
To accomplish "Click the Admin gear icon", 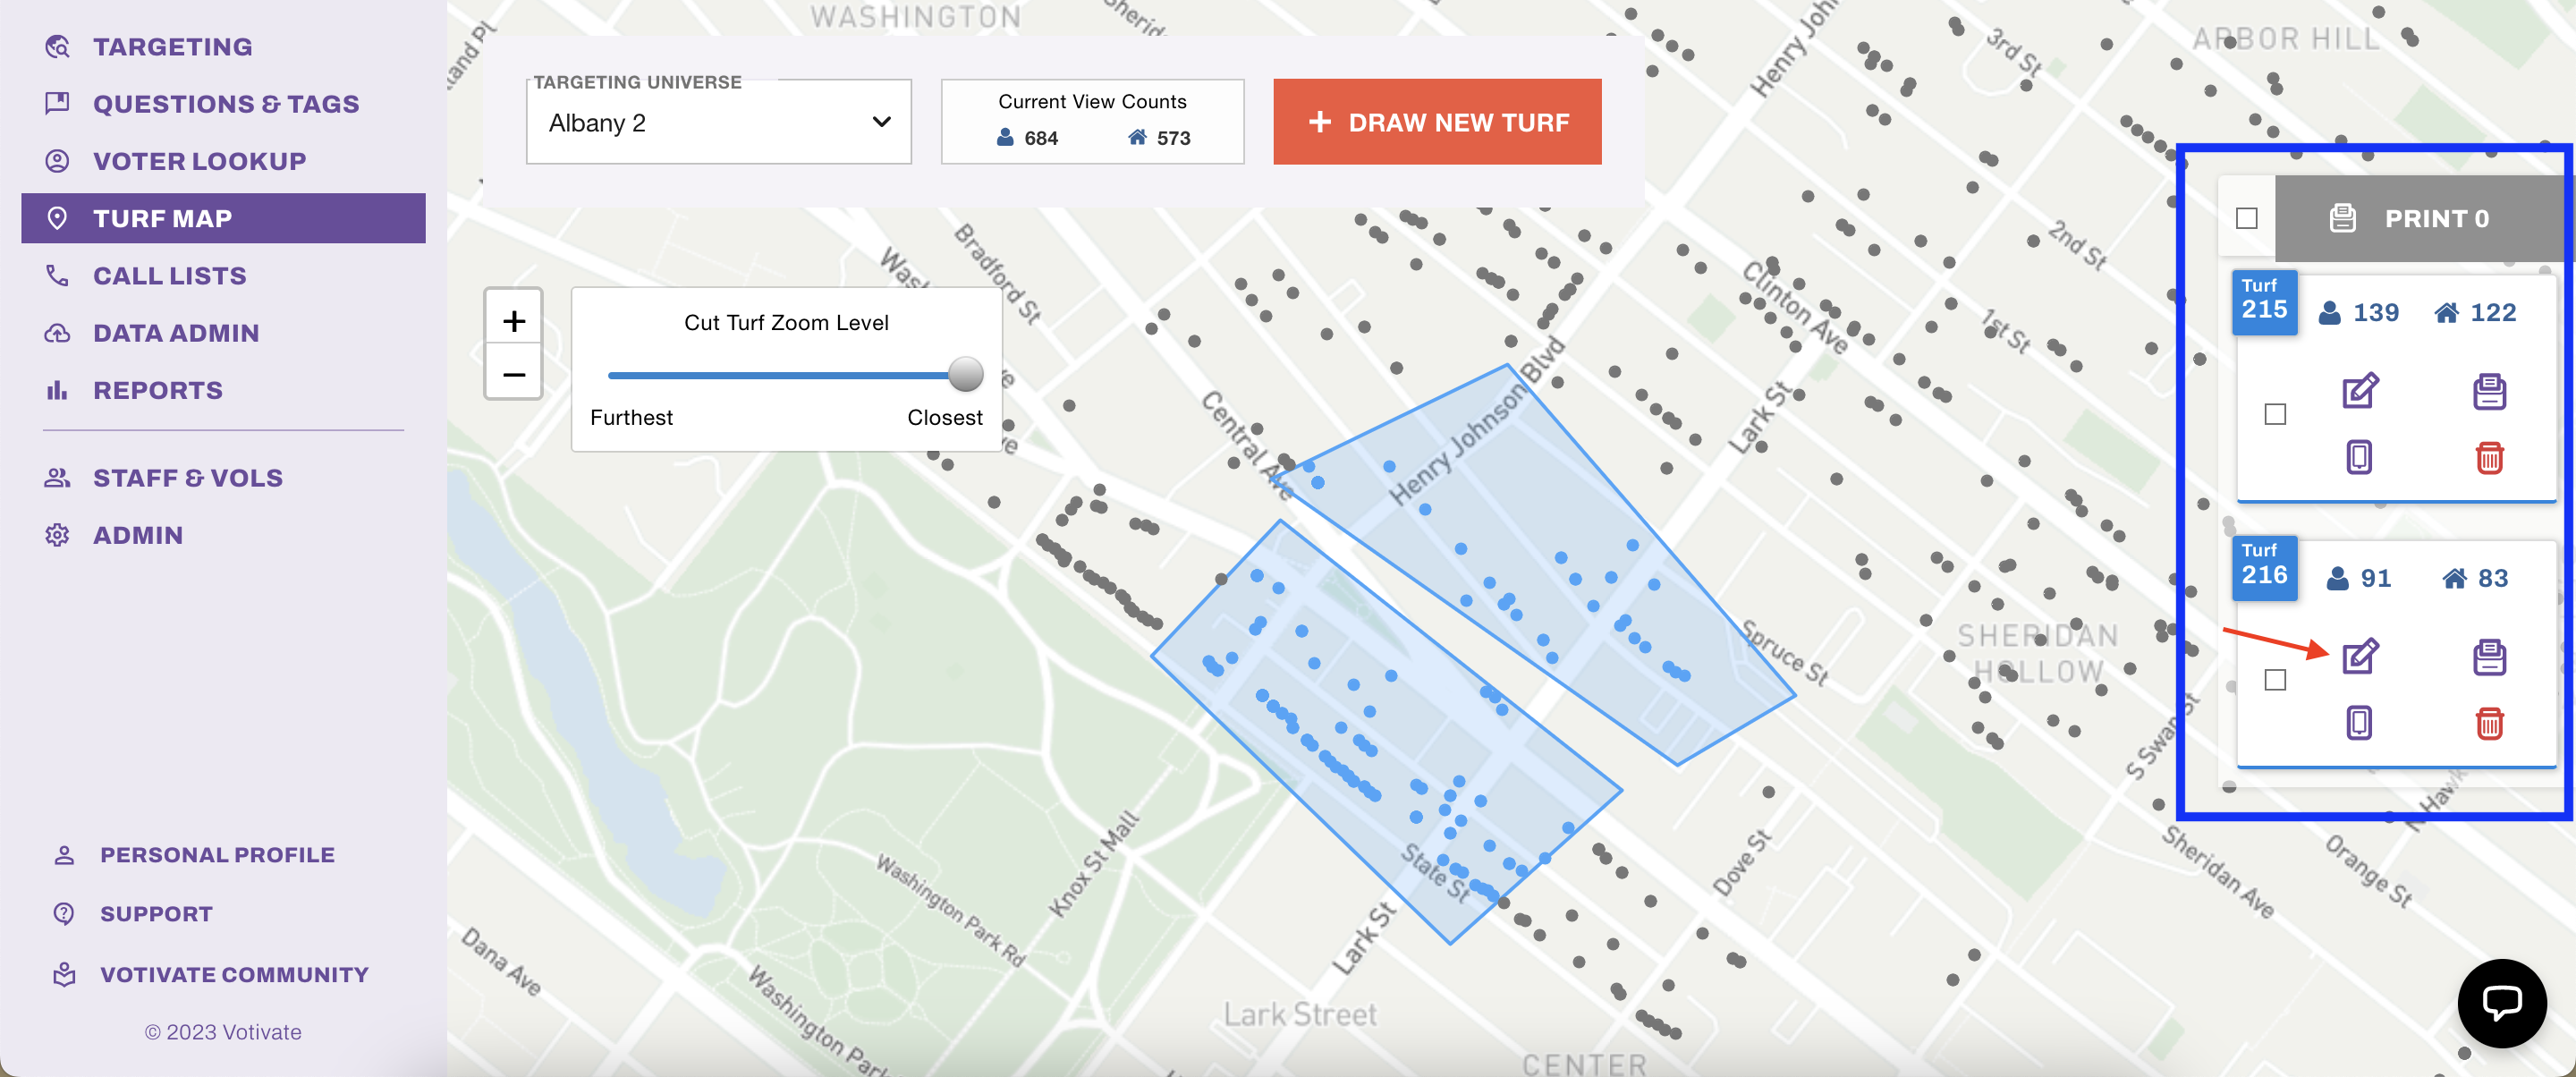I will point(58,535).
